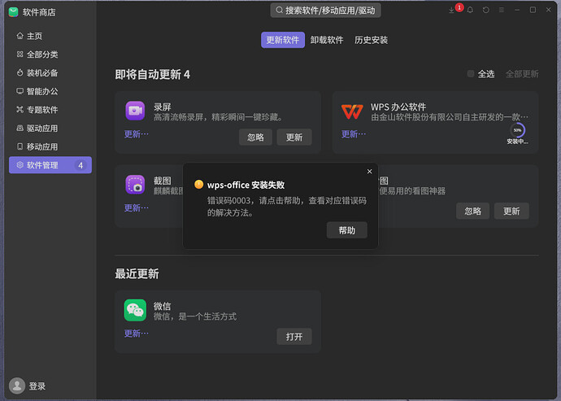561x401 pixels.
Task: Click the WPS install progress ring at 50%
Action: pos(517,130)
